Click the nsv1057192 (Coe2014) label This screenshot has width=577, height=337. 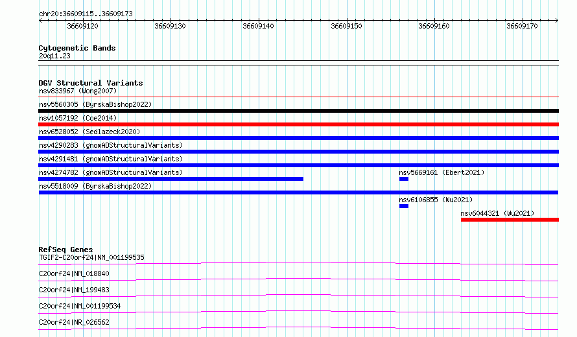point(78,118)
